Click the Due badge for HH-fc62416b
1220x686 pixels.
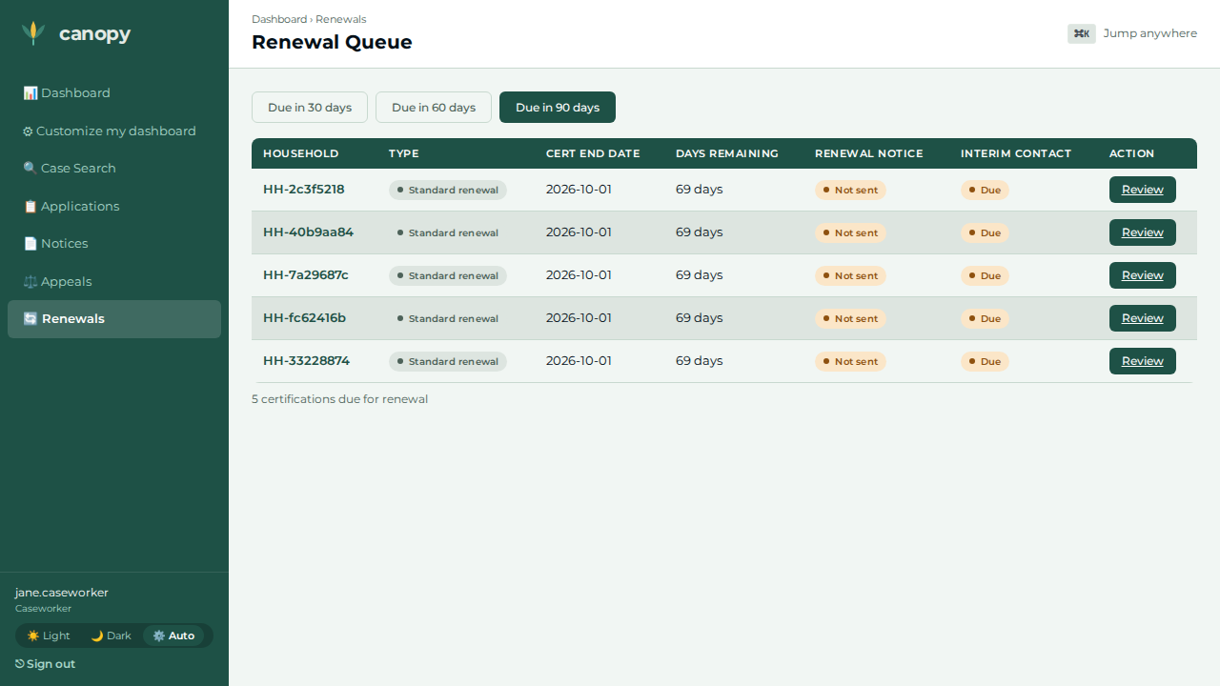(985, 318)
